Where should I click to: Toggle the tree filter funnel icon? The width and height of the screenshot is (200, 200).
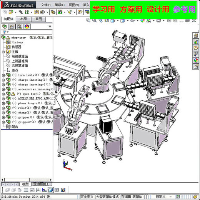[4, 32]
